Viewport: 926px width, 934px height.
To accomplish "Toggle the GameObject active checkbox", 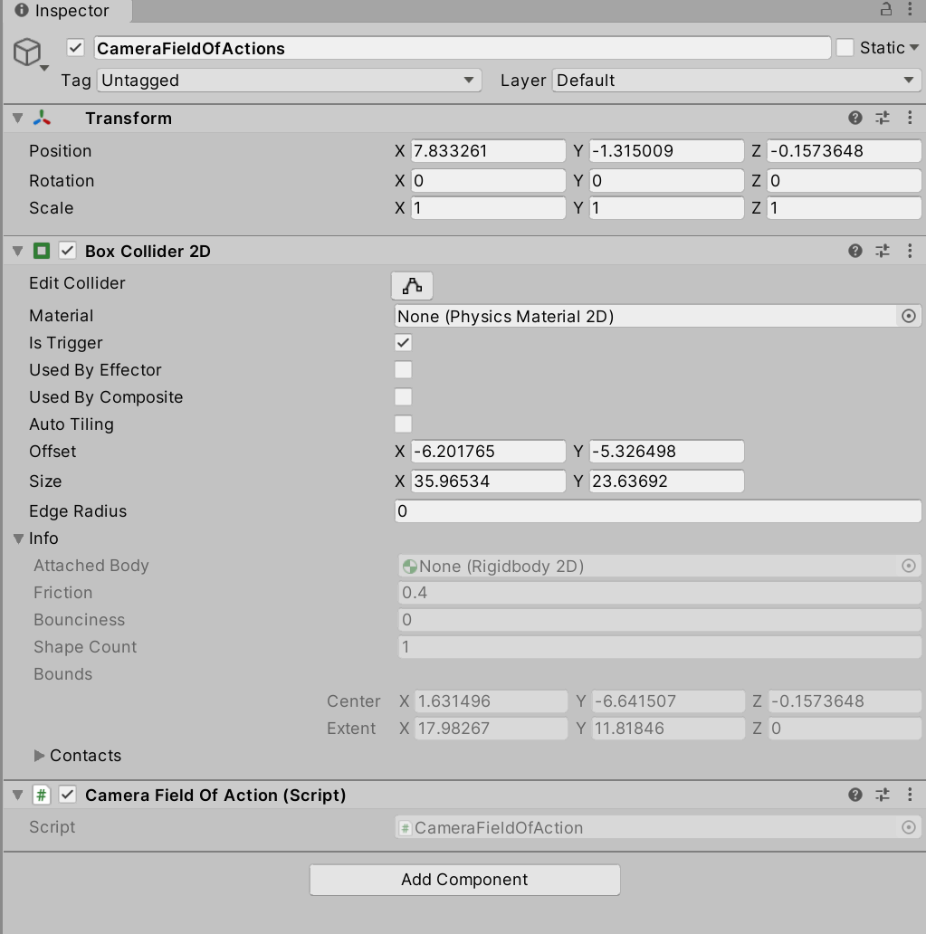I will (x=76, y=48).
